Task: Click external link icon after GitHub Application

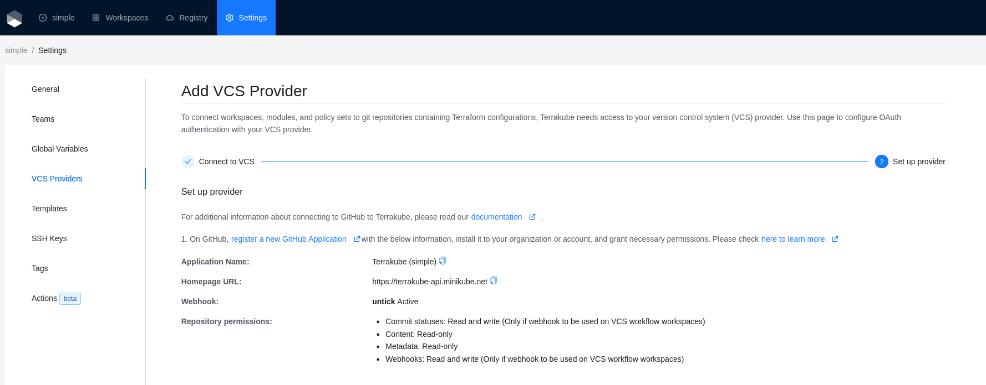Action: (x=357, y=239)
